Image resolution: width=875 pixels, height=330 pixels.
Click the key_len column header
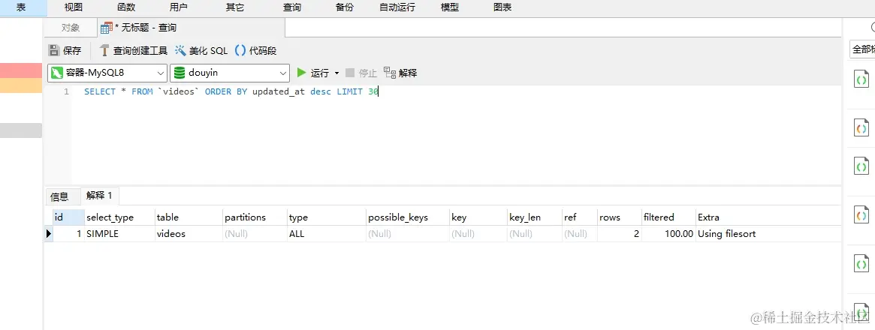(535, 217)
